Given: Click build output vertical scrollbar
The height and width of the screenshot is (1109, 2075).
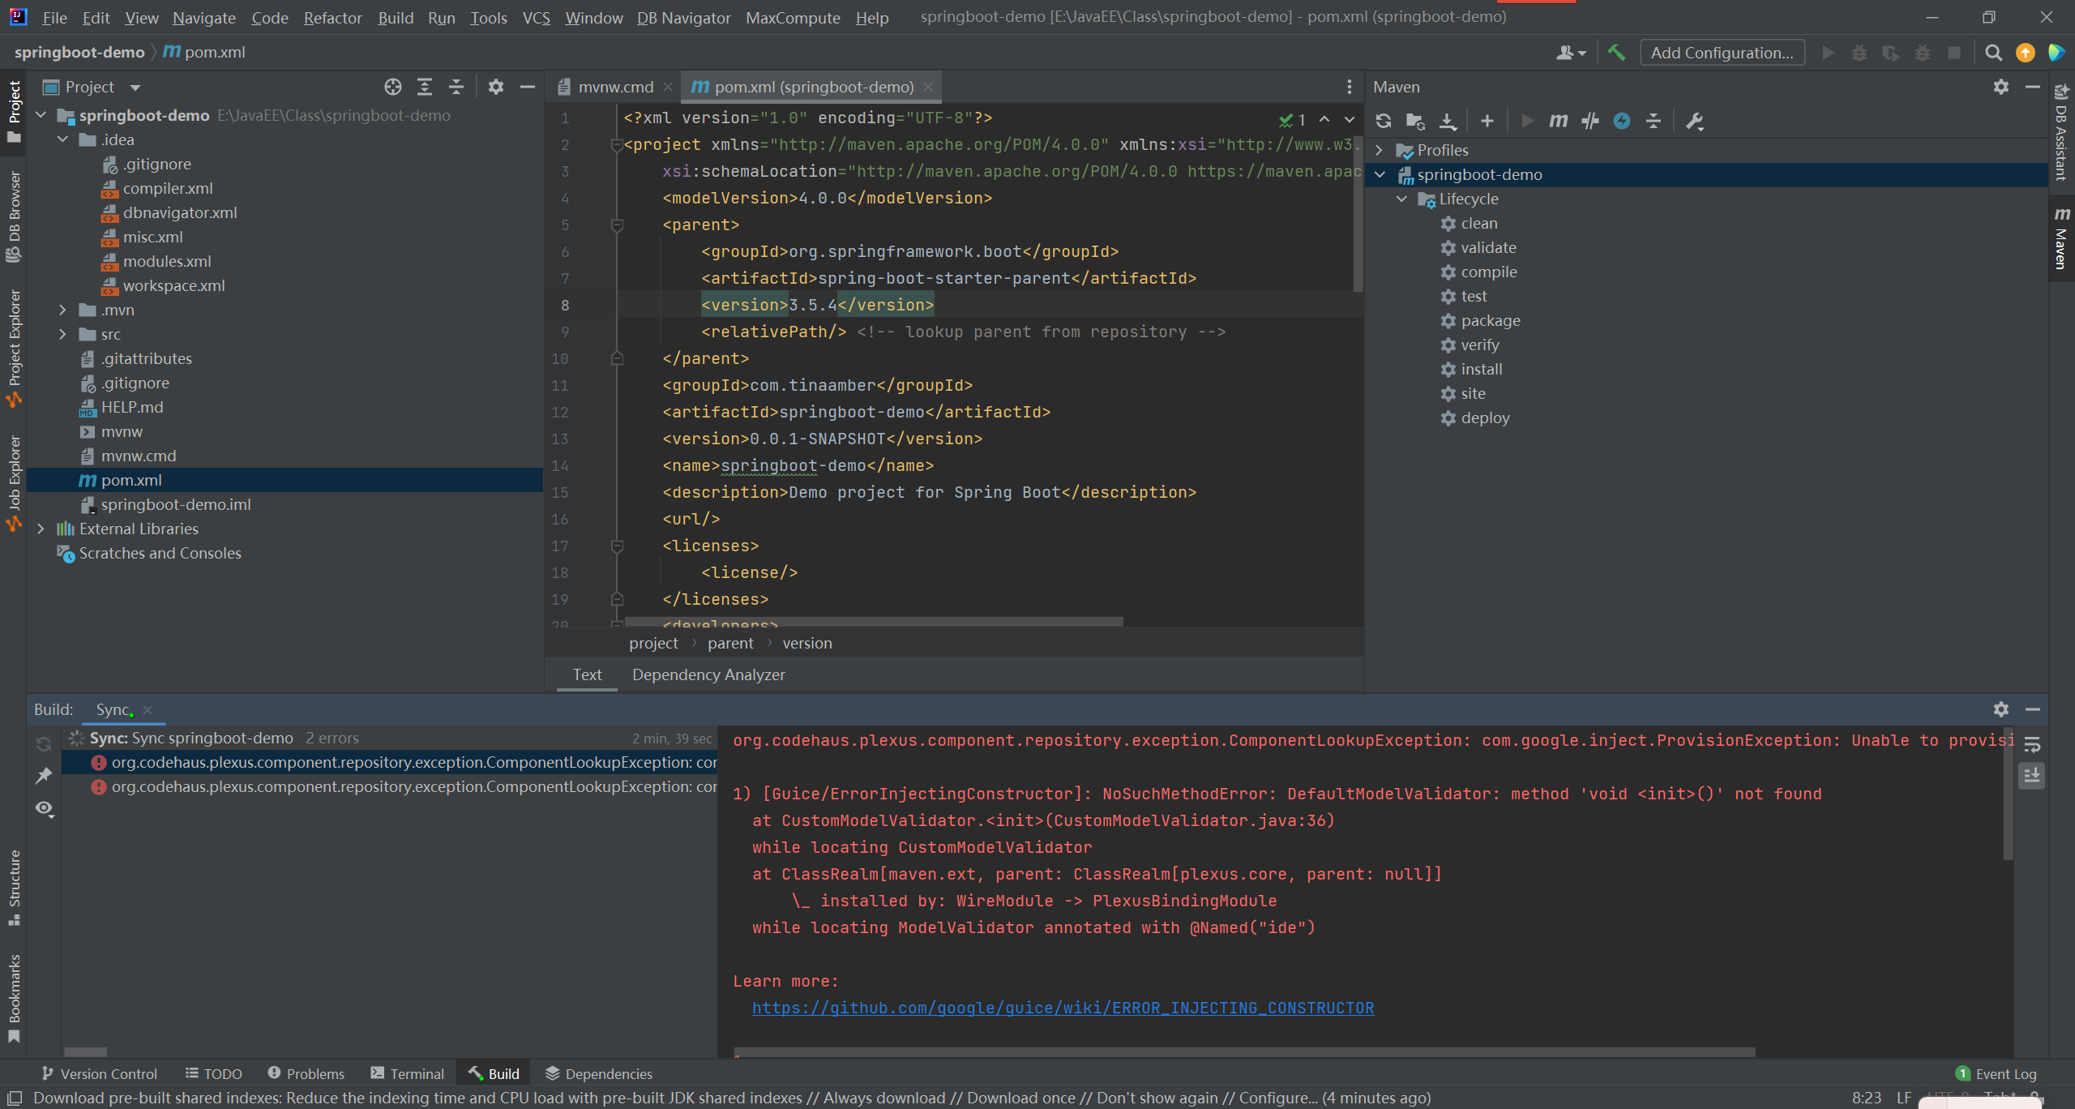Looking at the screenshot, I should pyautogui.click(x=2008, y=793).
